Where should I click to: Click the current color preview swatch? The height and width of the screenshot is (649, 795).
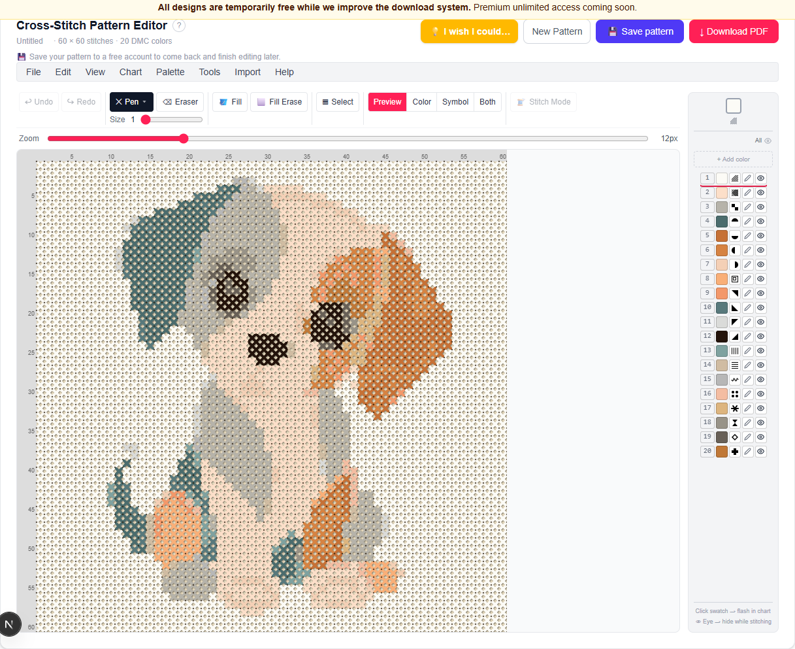733,106
